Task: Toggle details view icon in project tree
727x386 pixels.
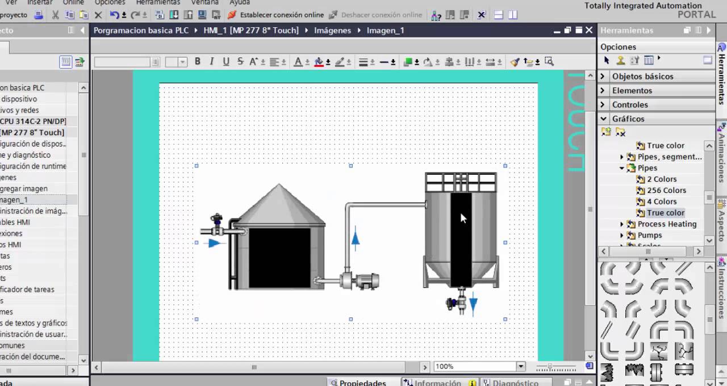Action: 66,62
